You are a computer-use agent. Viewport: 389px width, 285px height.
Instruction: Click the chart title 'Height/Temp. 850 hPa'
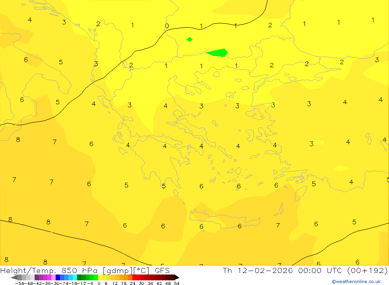point(49,270)
